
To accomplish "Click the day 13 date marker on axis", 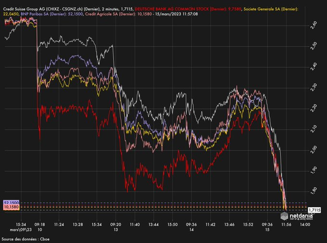I will 116,230.
